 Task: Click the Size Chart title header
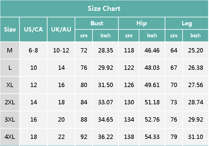pos(104,8)
